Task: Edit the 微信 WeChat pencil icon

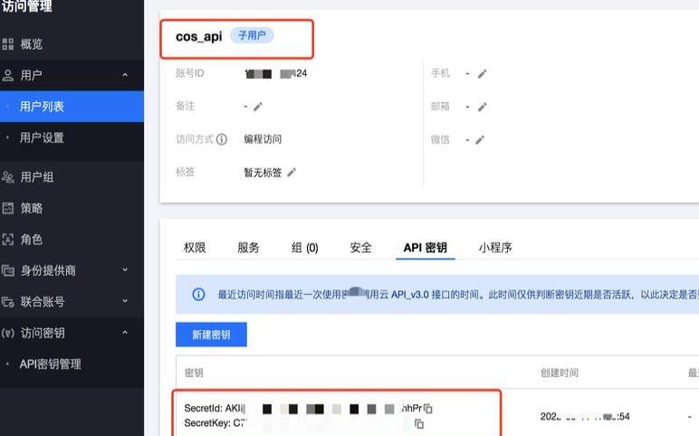Action: (480, 139)
